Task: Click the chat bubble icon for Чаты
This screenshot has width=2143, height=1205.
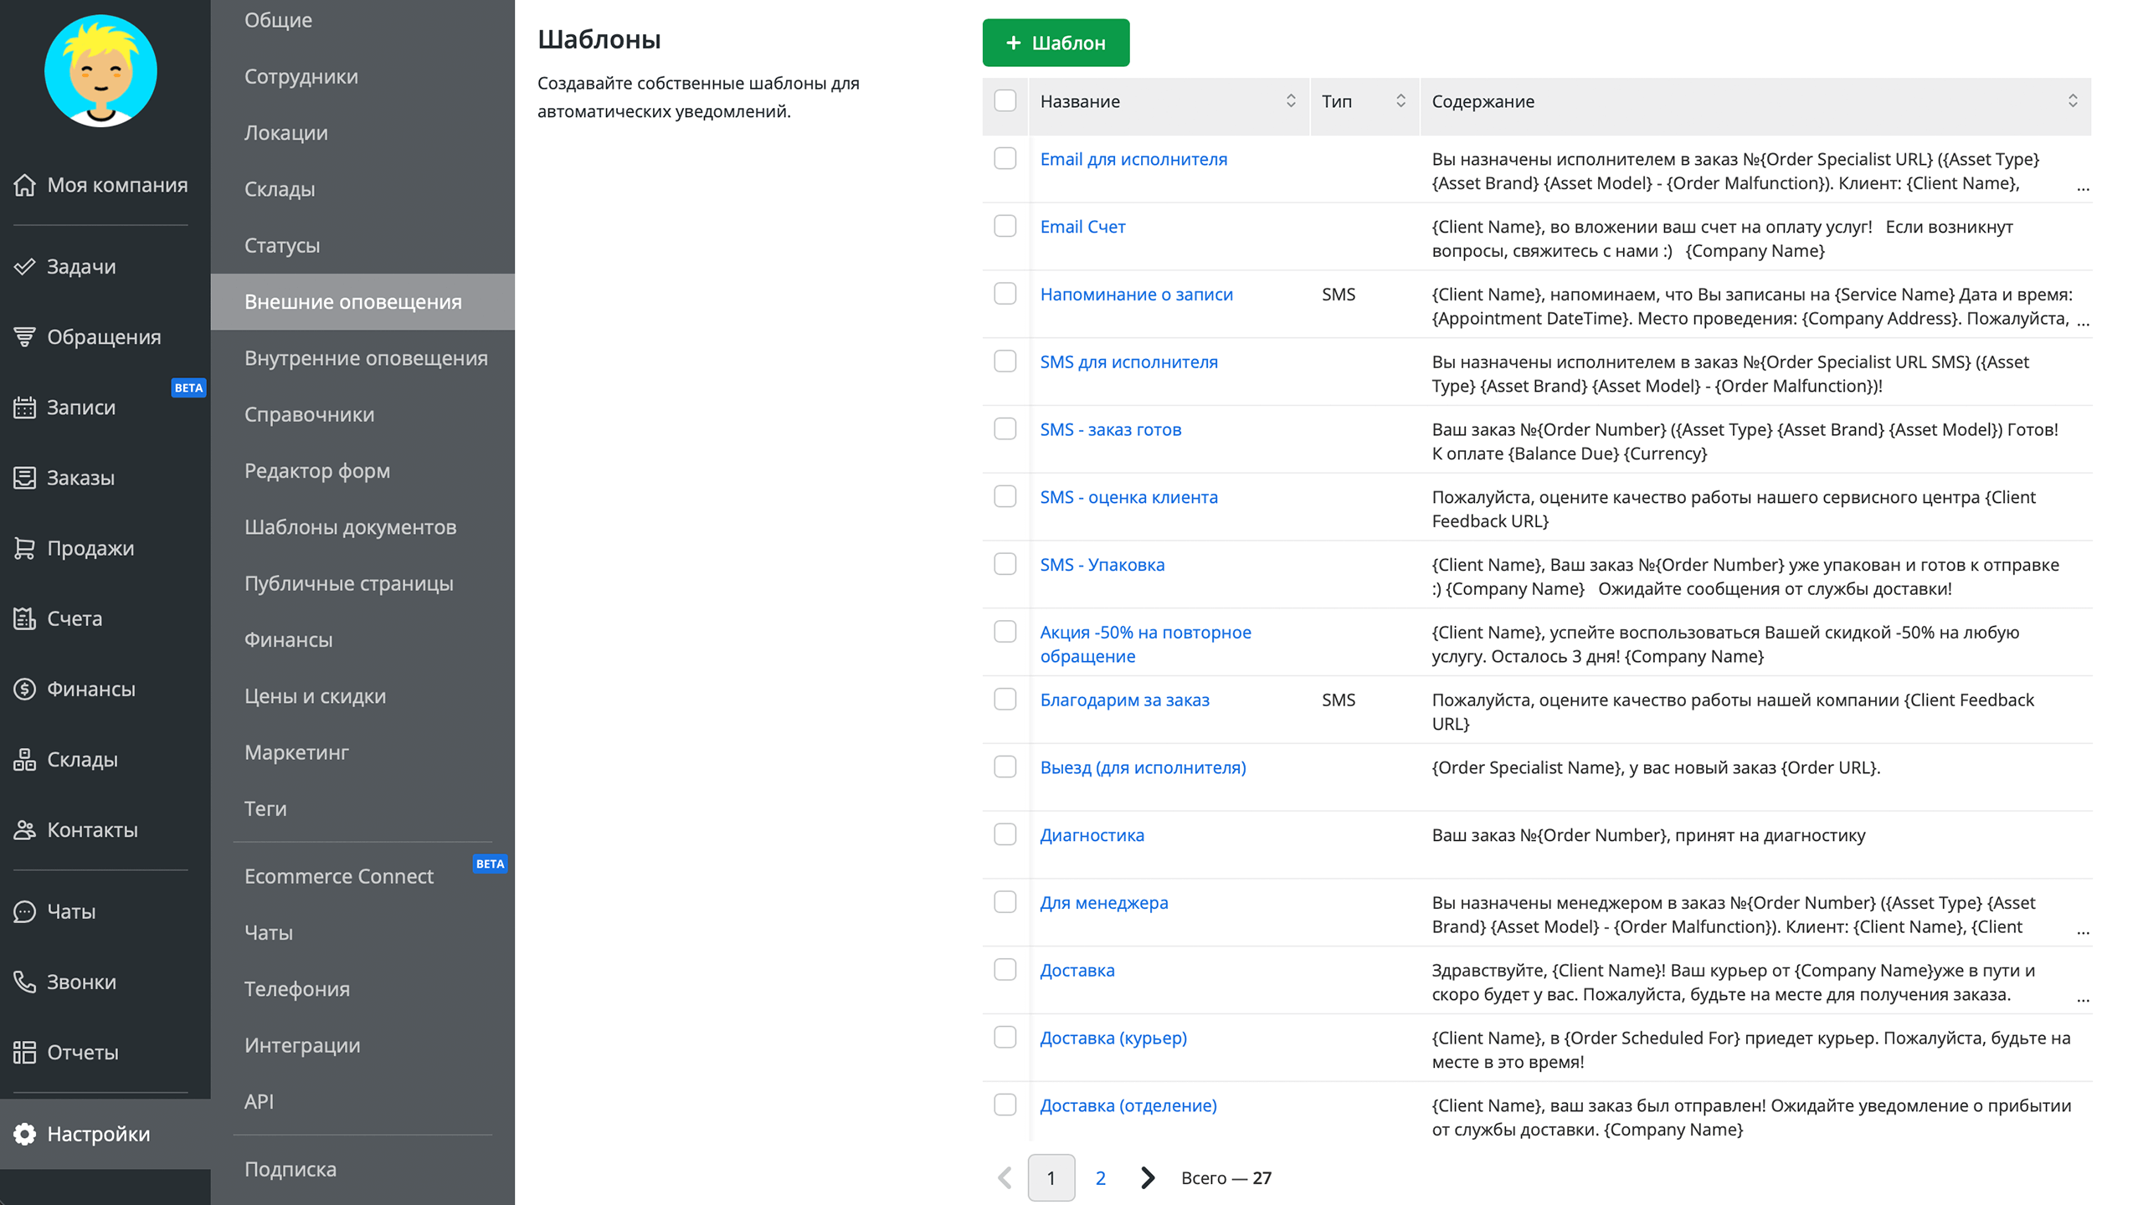Action: pyautogui.click(x=25, y=911)
